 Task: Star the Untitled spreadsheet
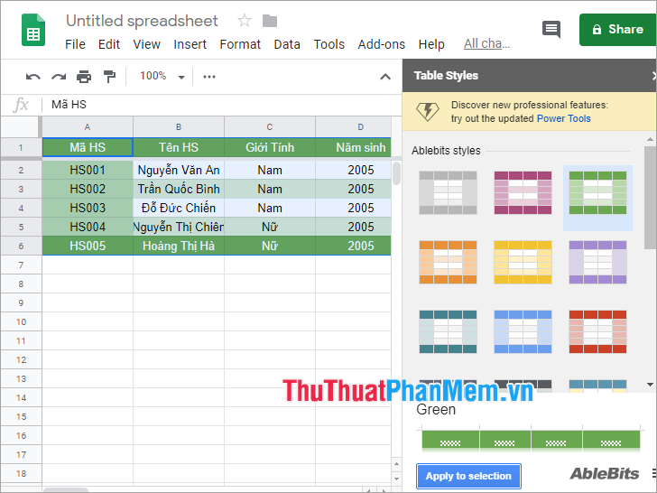coord(245,21)
